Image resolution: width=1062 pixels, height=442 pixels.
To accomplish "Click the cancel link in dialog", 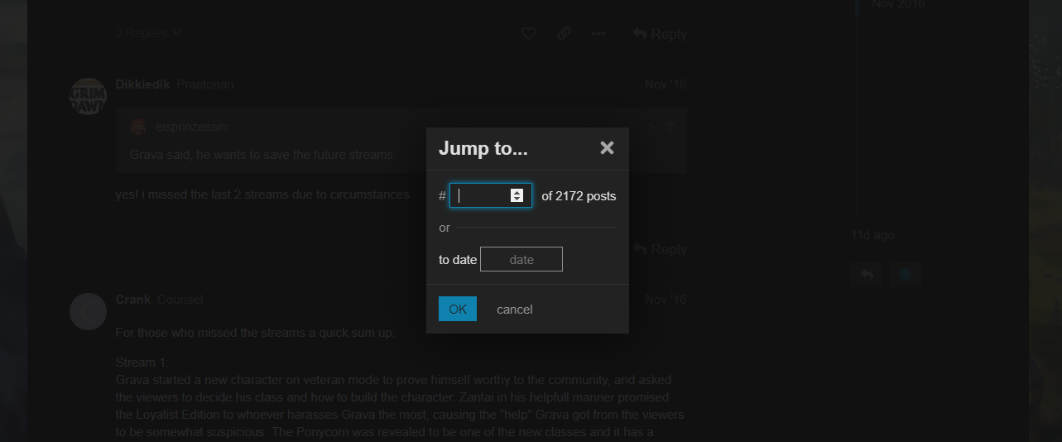I will tap(514, 309).
